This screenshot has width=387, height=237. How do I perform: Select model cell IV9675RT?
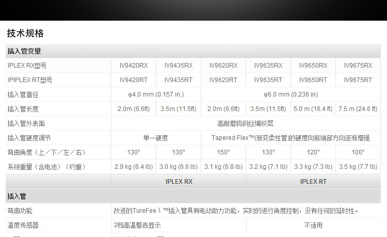pyautogui.click(x=358, y=80)
